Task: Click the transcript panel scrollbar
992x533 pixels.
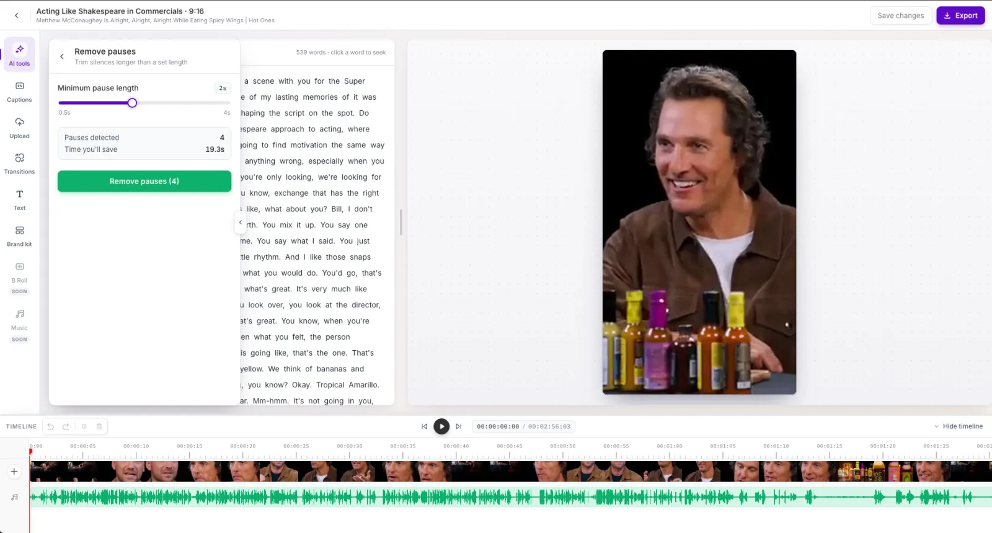Action: [401, 222]
